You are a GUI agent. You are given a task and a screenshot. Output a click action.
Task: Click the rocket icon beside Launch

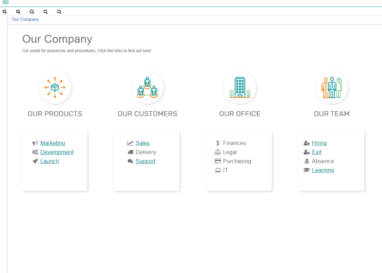35,161
